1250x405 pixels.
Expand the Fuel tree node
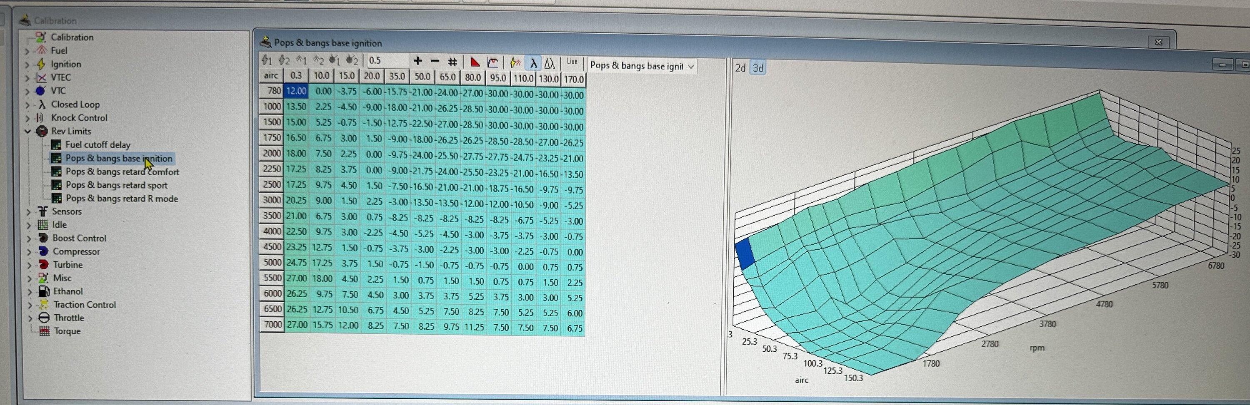tap(27, 51)
